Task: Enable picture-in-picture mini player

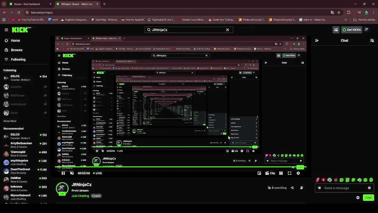Action: pos(259,173)
